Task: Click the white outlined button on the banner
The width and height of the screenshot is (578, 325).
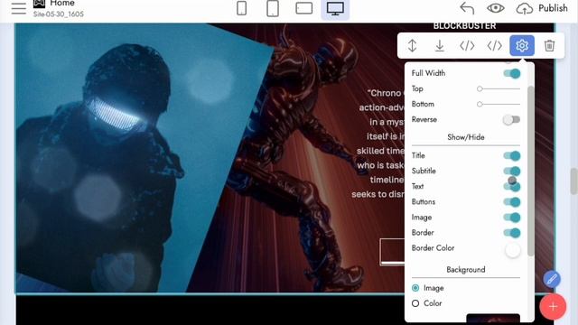Action: (392, 252)
